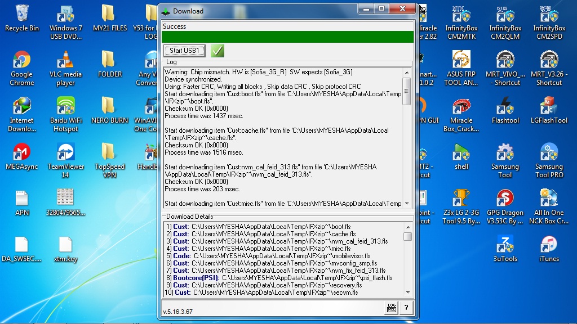Select the cache.fls entry in Download Details
Image resolution: width=577 pixels, height=324 pixels.
(x=261, y=234)
